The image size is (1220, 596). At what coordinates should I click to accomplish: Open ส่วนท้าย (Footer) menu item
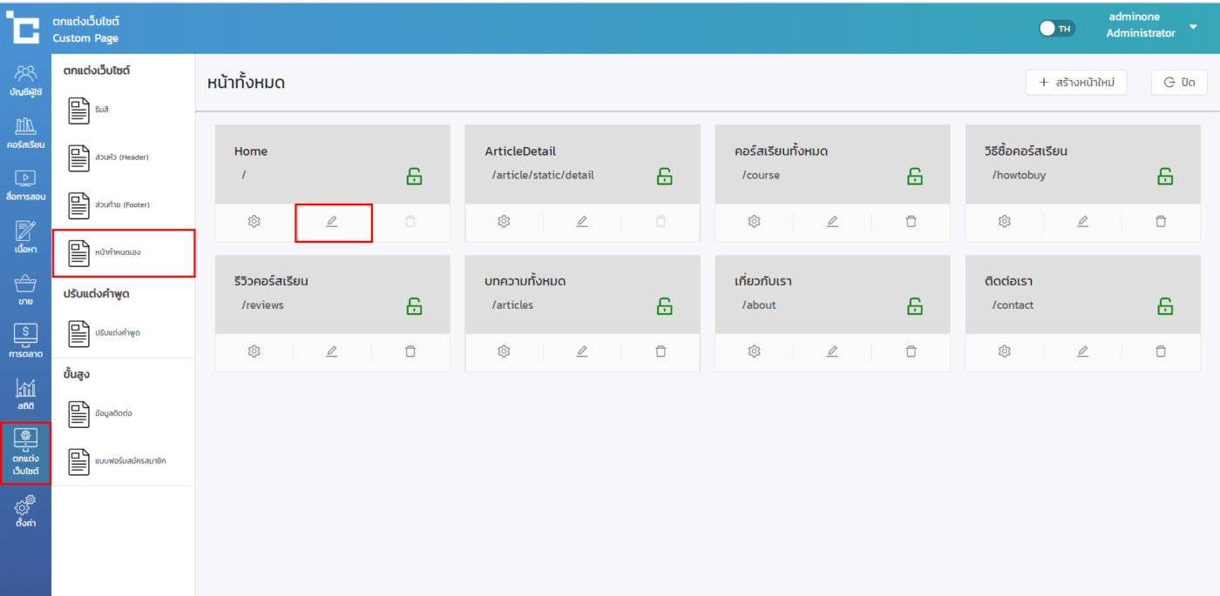pos(122,205)
